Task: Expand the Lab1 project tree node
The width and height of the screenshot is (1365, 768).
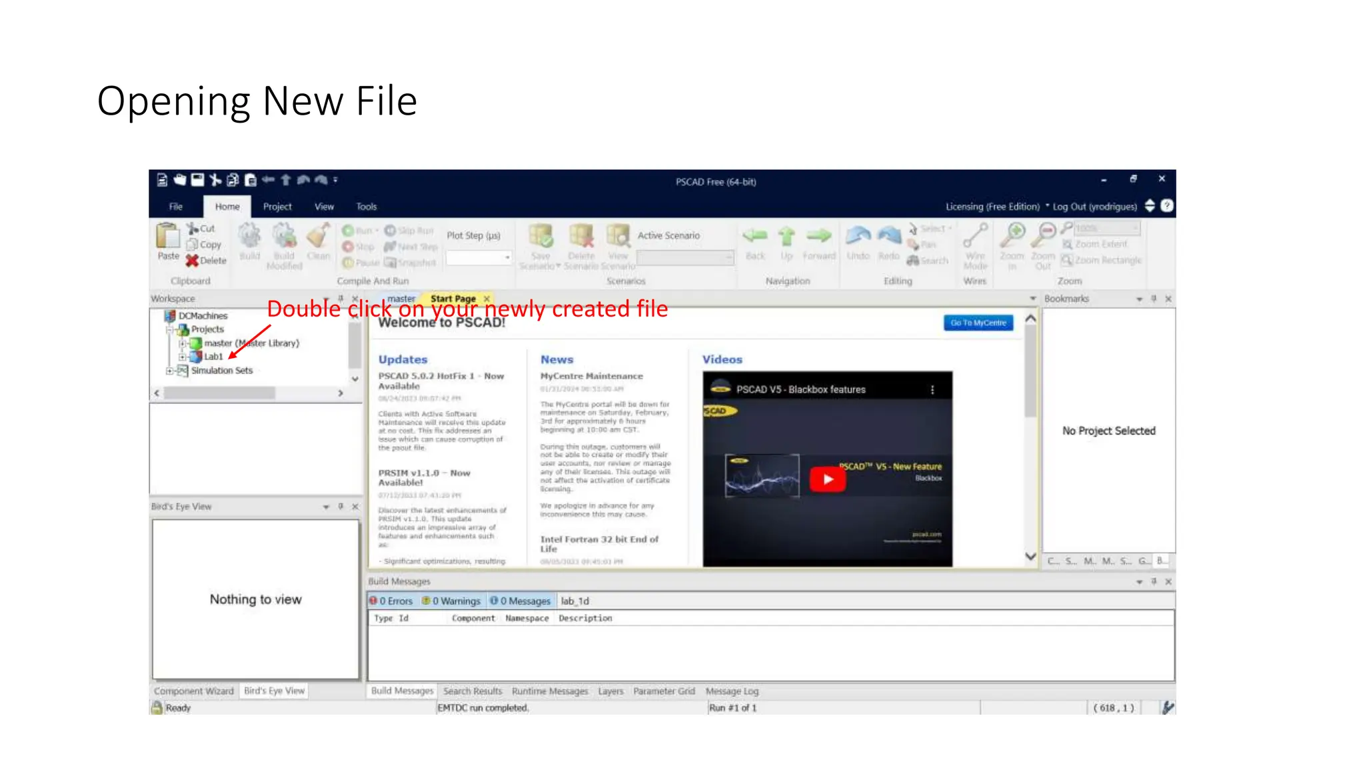Action: tap(182, 357)
